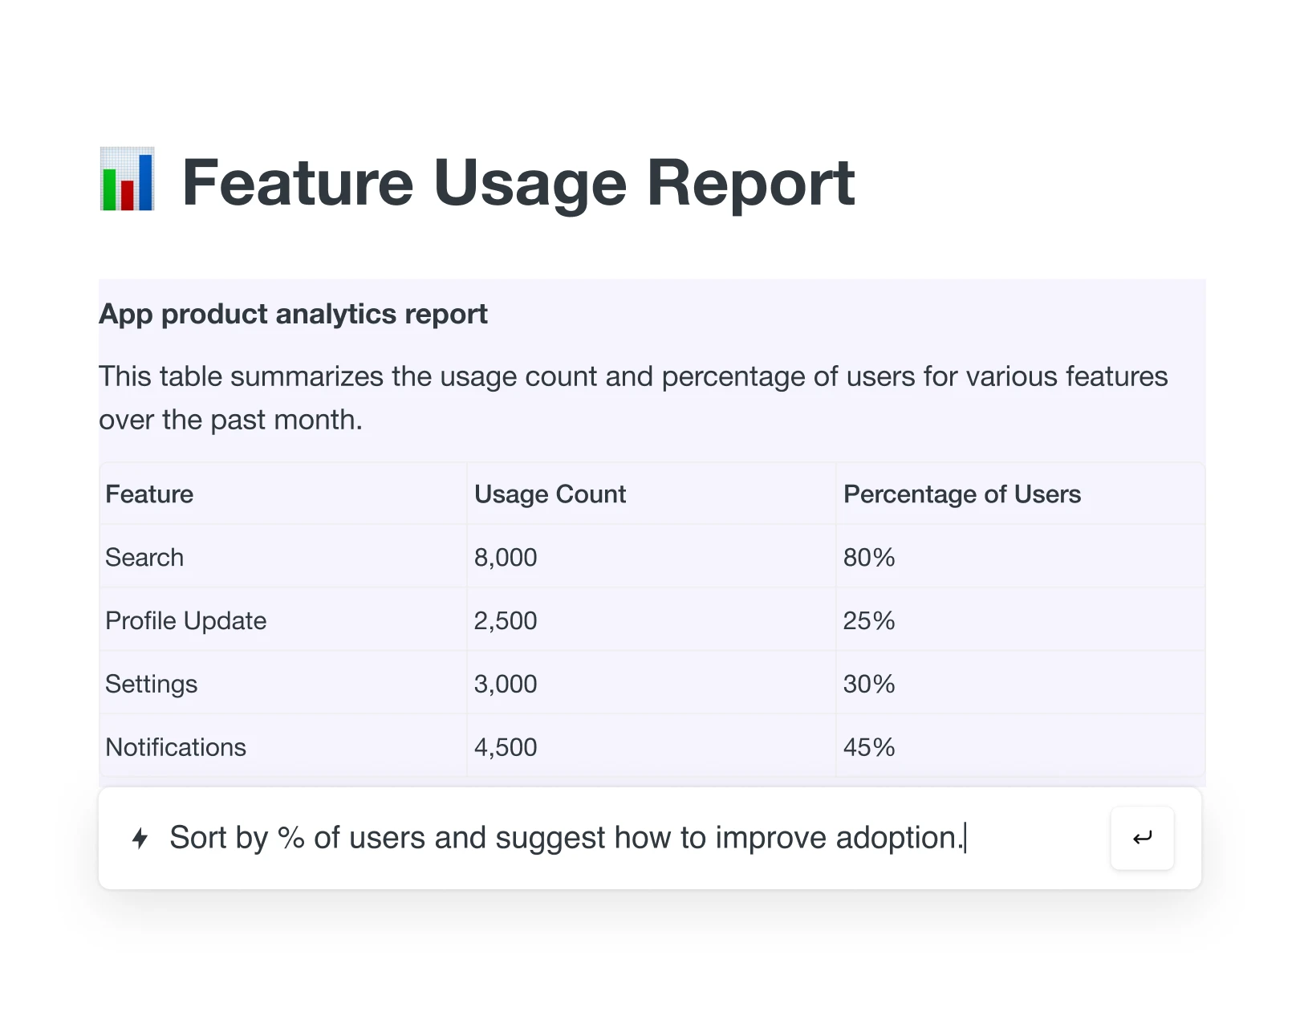Submit the adoption improvement prompt
Viewport: 1300px width, 1012px height.
point(1142,837)
